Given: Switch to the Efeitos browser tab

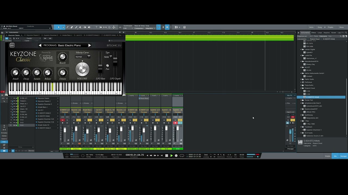Looking at the screenshot, I should click(313, 32).
